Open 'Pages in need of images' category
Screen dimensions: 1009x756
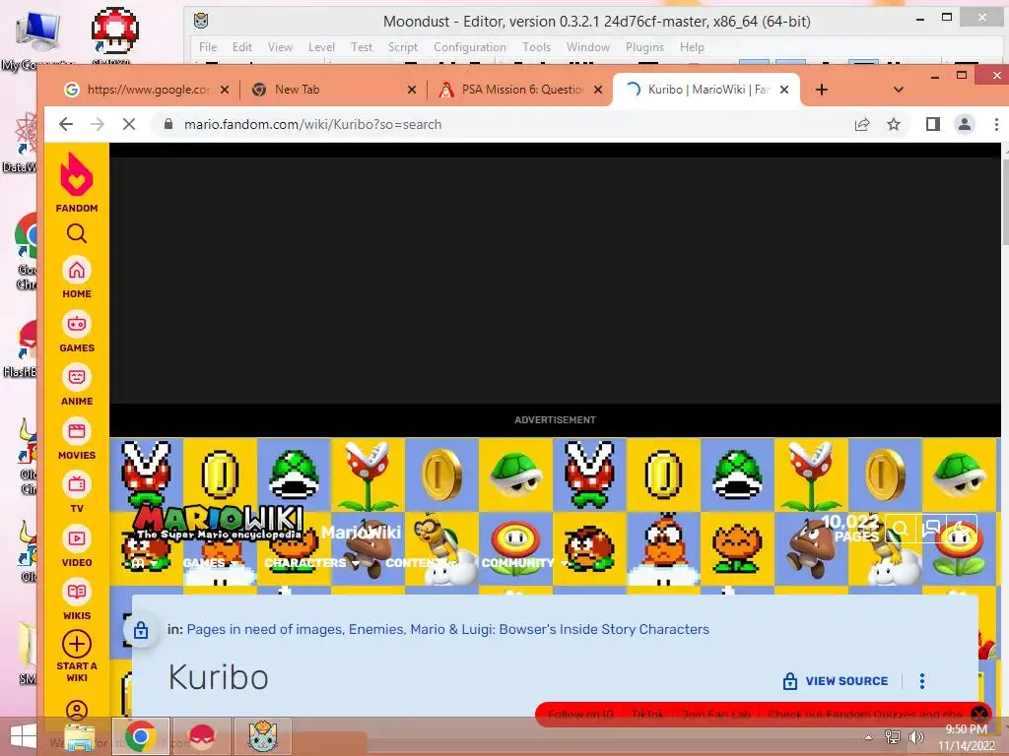pyautogui.click(x=264, y=629)
